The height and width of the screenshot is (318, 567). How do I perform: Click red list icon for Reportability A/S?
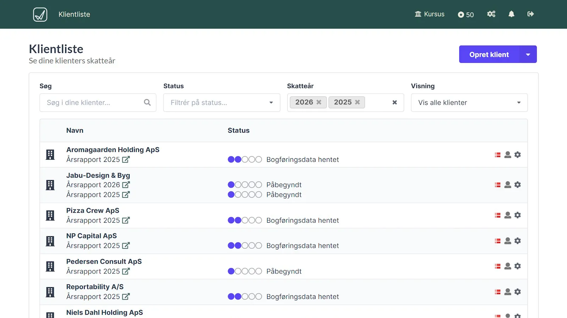click(x=498, y=292)
